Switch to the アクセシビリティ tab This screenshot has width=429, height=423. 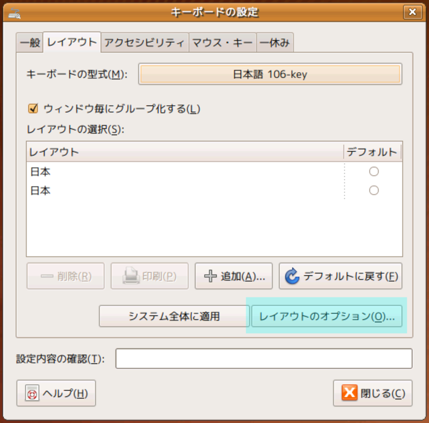coord(145,43)
